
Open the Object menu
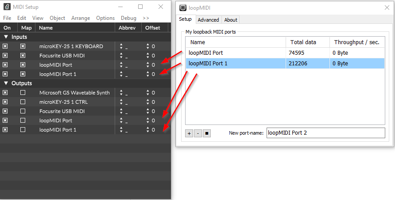[58, 18]
